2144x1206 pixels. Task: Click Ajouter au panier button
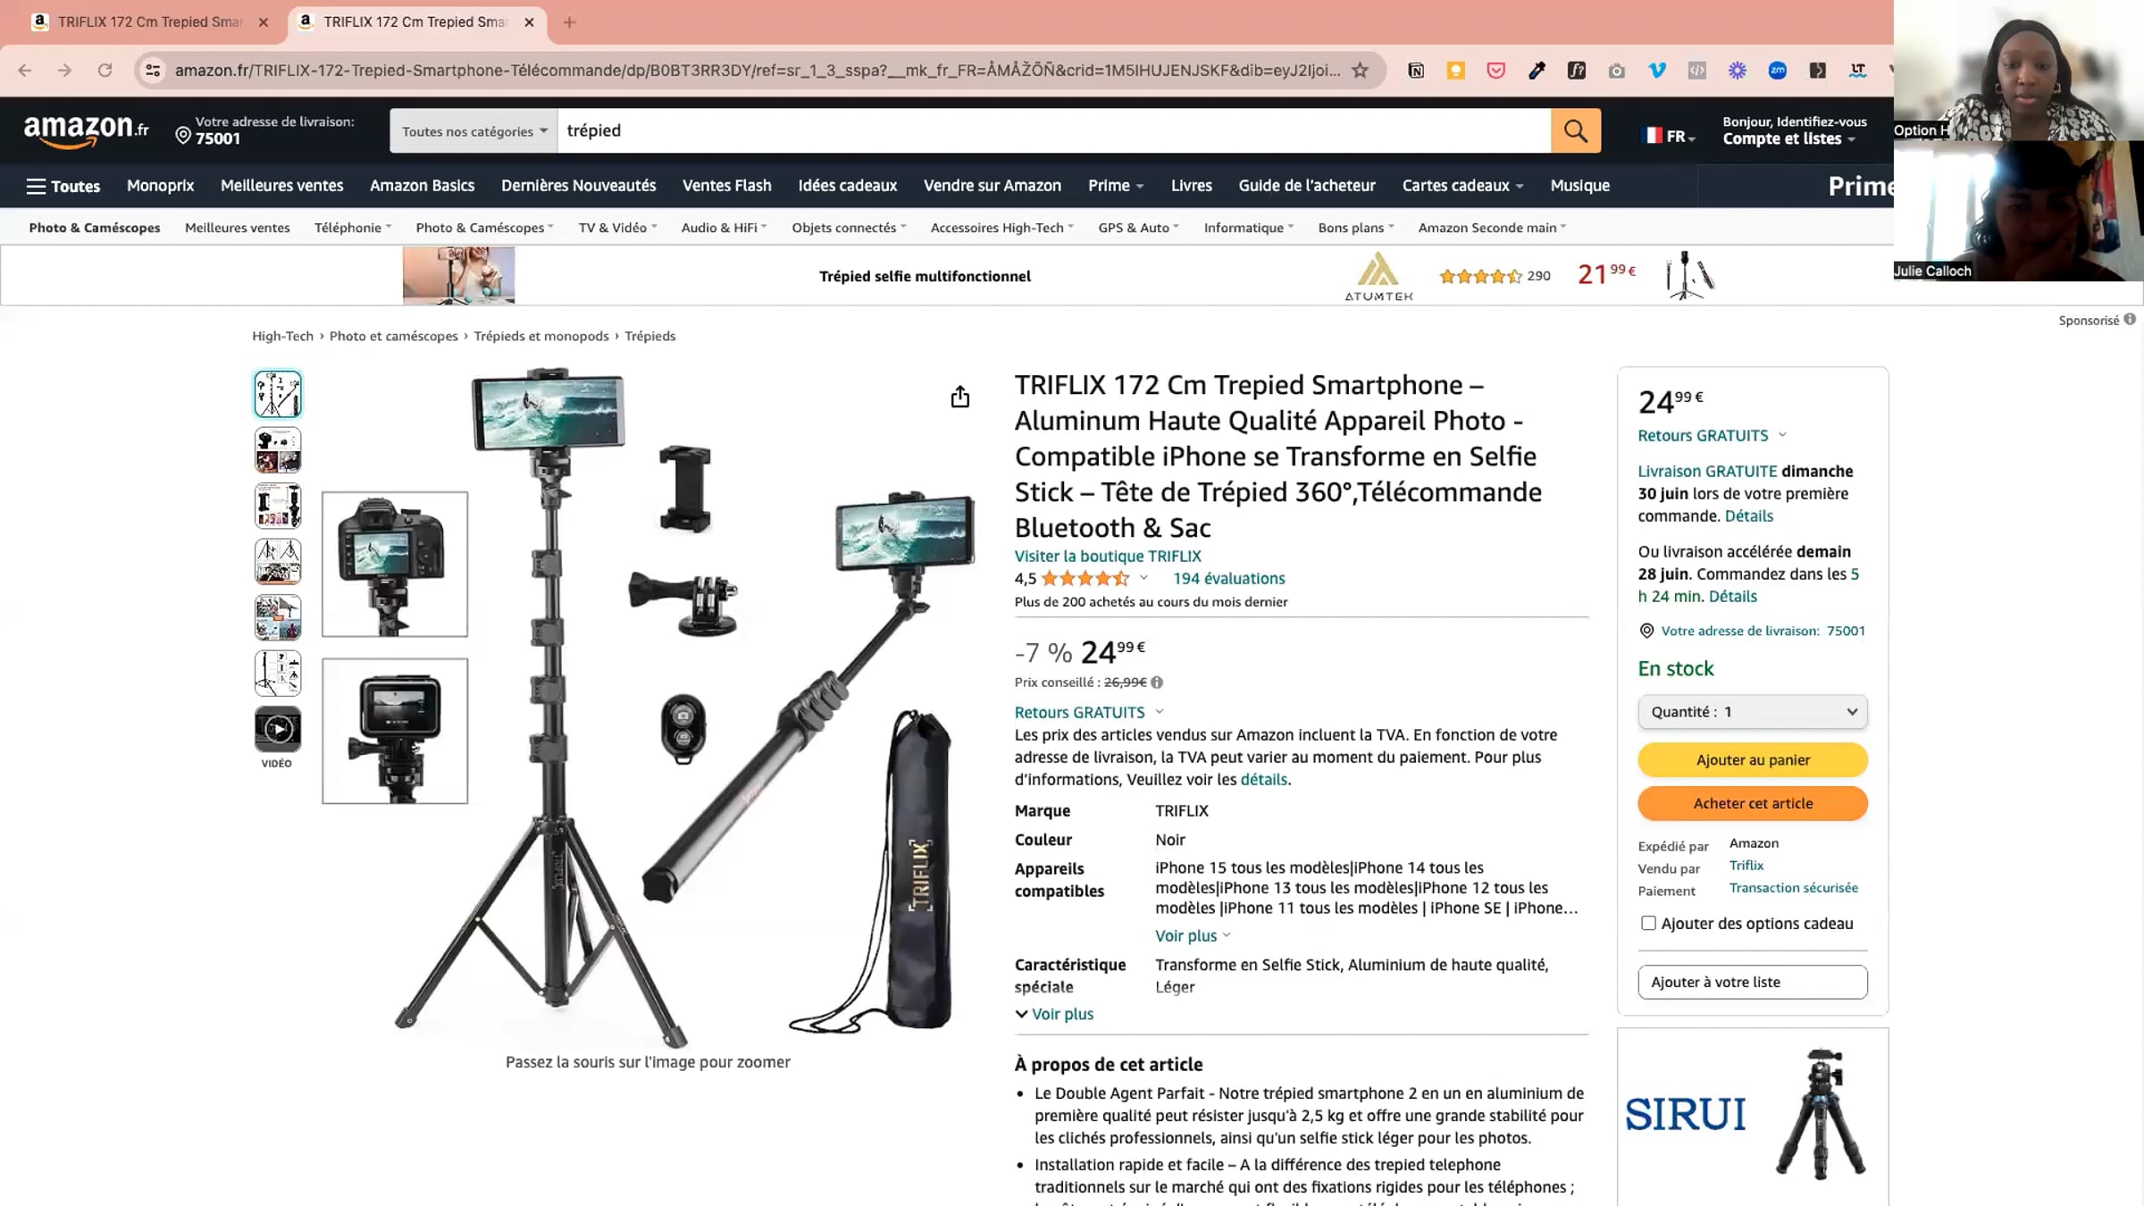pos(1752,760)
